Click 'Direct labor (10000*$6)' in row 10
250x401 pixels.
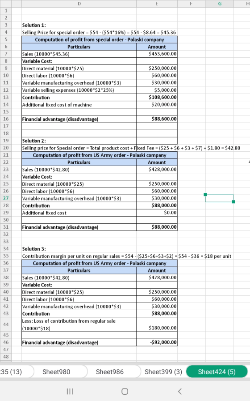79,76
